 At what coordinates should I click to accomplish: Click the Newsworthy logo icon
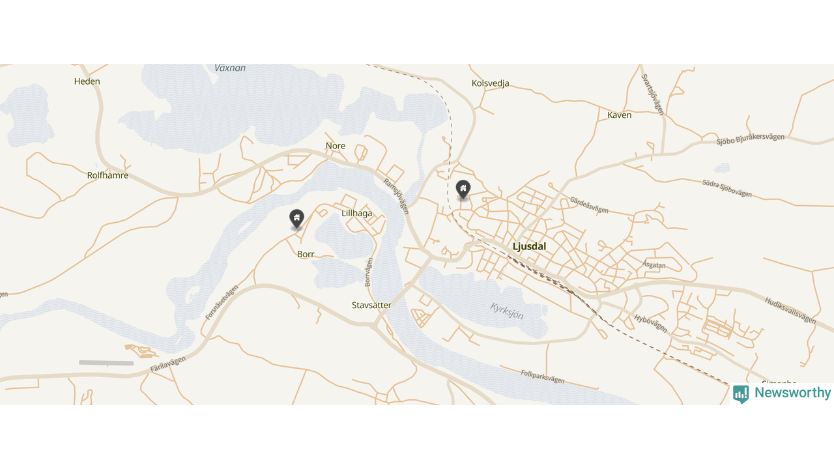coord(741,393)
